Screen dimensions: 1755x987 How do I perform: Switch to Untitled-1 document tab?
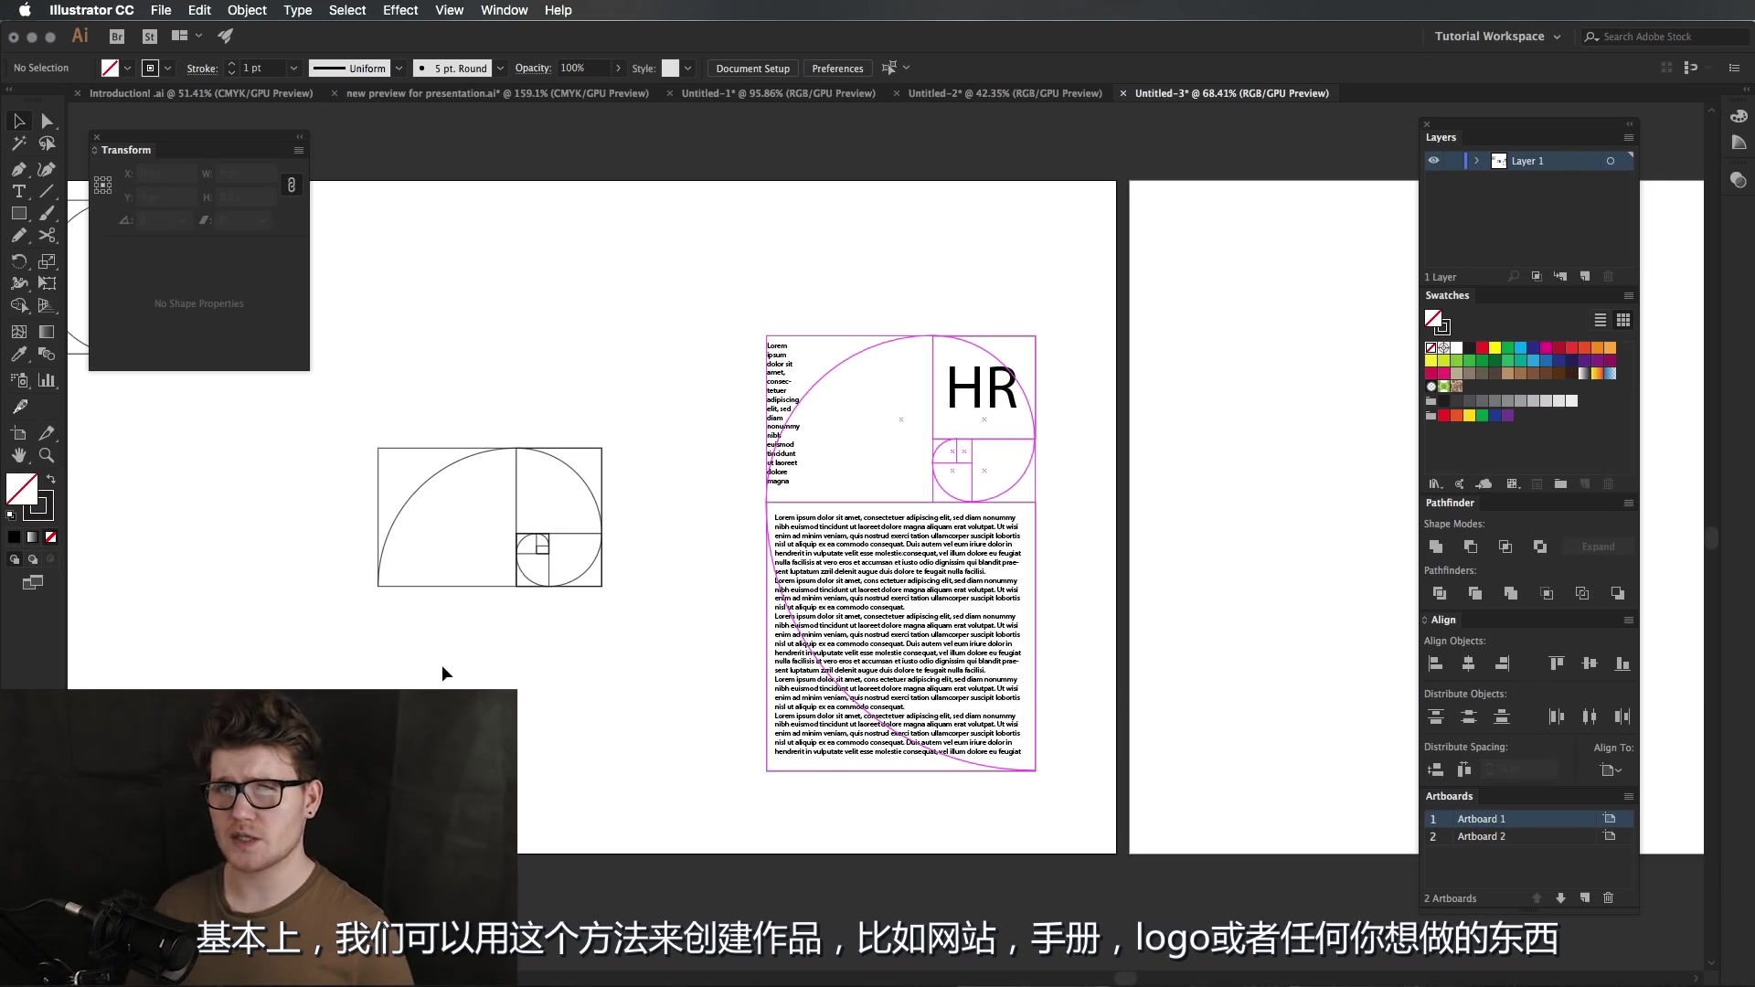pos(778,93)
